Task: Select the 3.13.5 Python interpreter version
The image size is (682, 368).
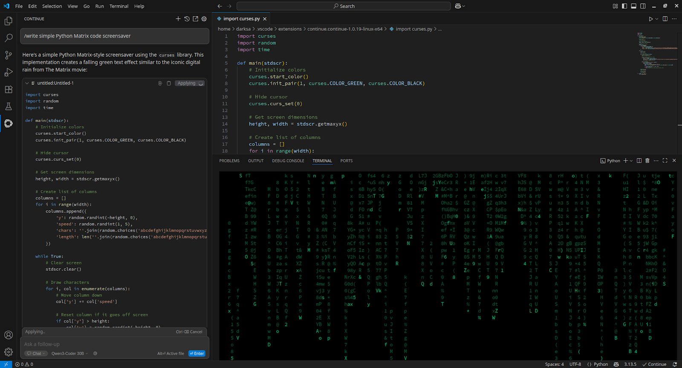Action: coord(630,364)
